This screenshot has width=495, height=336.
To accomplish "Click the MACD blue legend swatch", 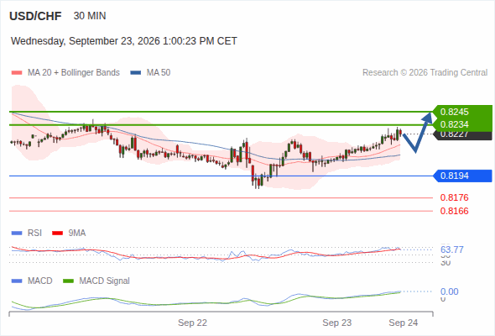I will [x=17, y=281].
